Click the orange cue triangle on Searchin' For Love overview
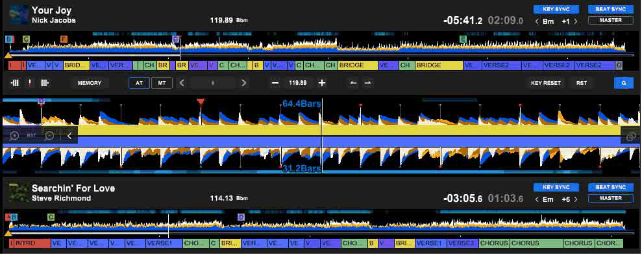 8,233
